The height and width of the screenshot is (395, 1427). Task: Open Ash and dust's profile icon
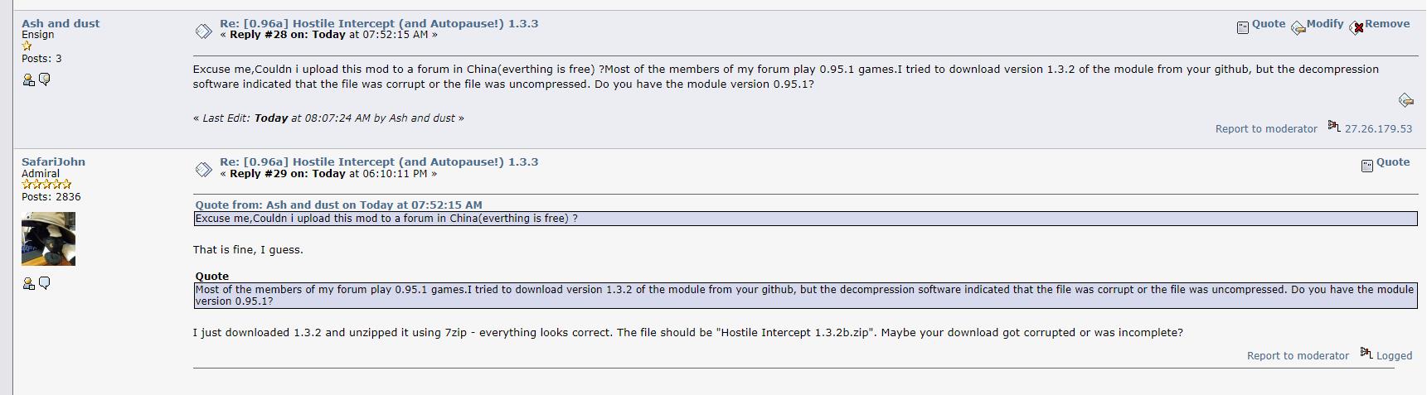[28, 79]
